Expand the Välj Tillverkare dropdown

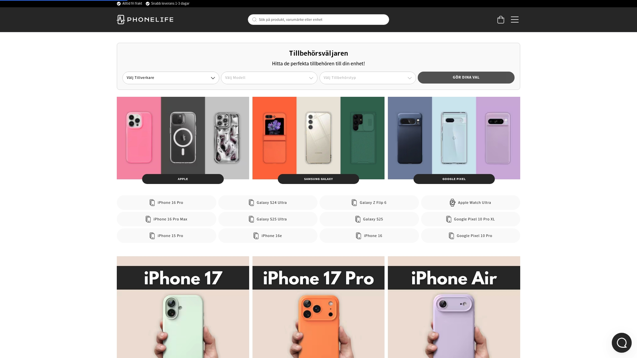pos(171,78)
